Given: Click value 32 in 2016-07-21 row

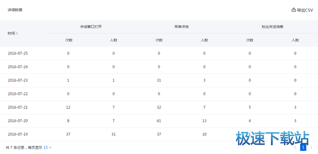Looking at the screenshot, I should (x=159, y=107).
